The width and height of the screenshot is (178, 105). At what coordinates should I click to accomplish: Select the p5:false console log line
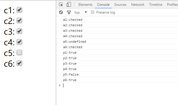[117, 74]
